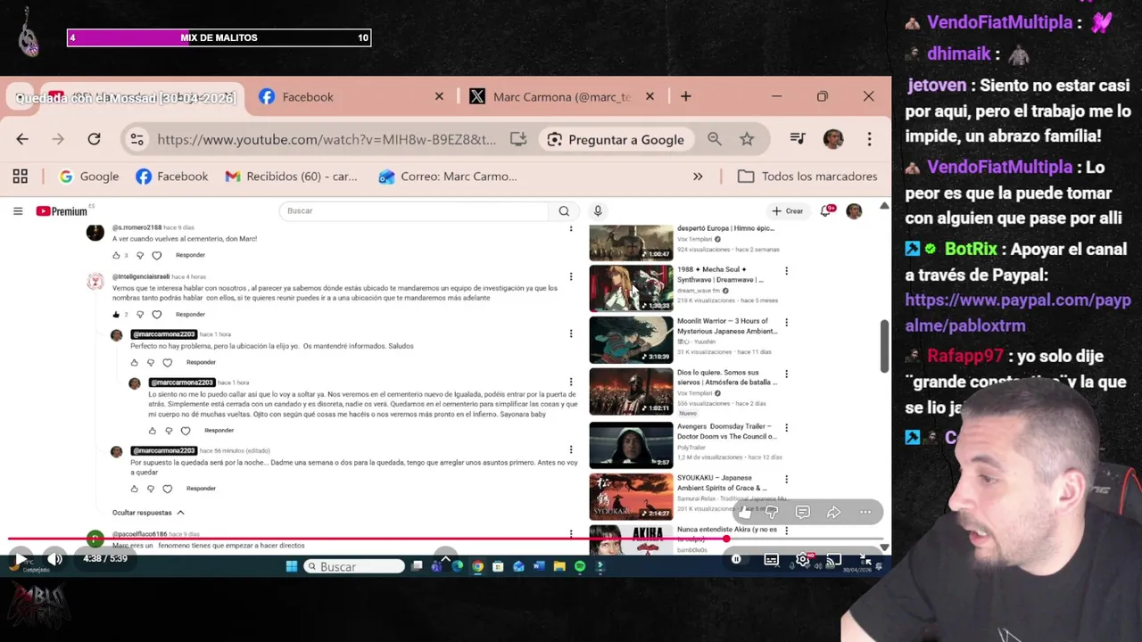
Task: Open options menu for Moonlit Warrior video
Action: [786, 322]
